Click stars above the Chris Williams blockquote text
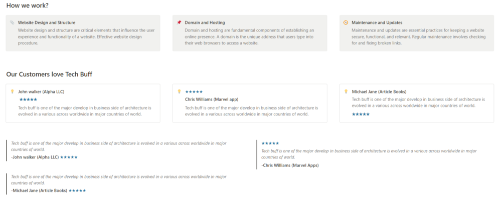Screen dimensions: 504x211 (x=270, y=143)
